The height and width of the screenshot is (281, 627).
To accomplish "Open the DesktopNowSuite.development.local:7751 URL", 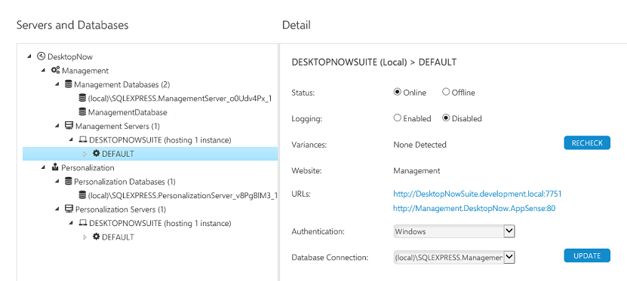I will (478, 194).
